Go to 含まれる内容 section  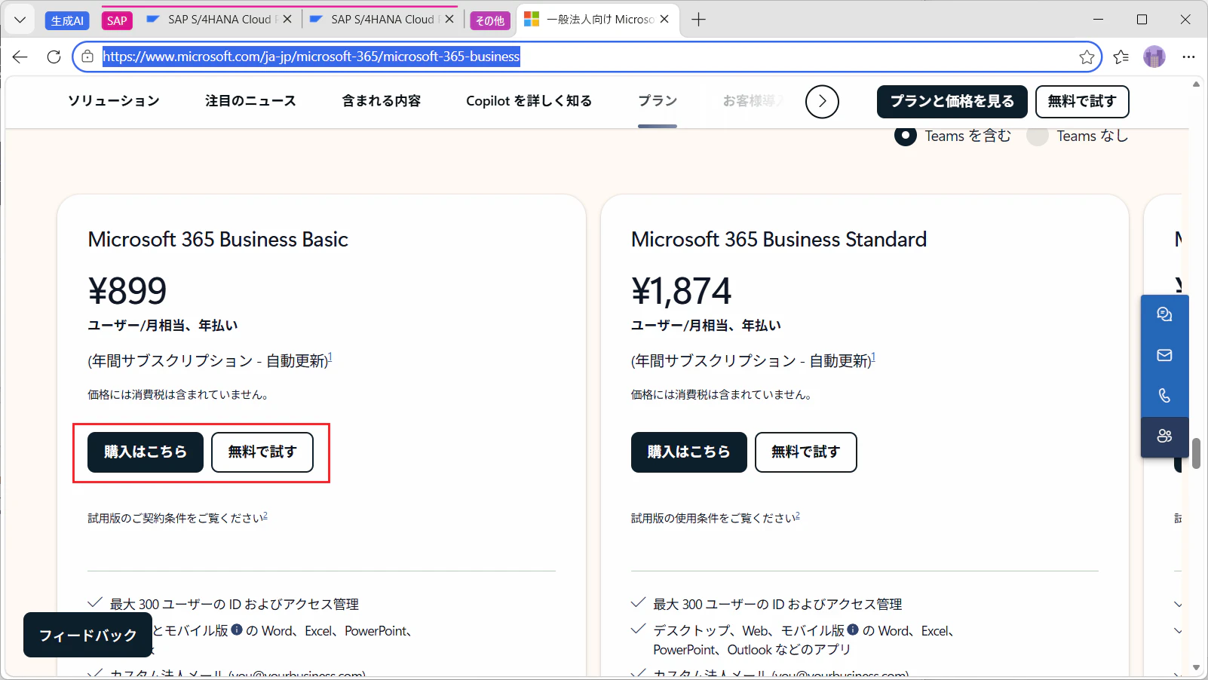click(x=382, y=101)
